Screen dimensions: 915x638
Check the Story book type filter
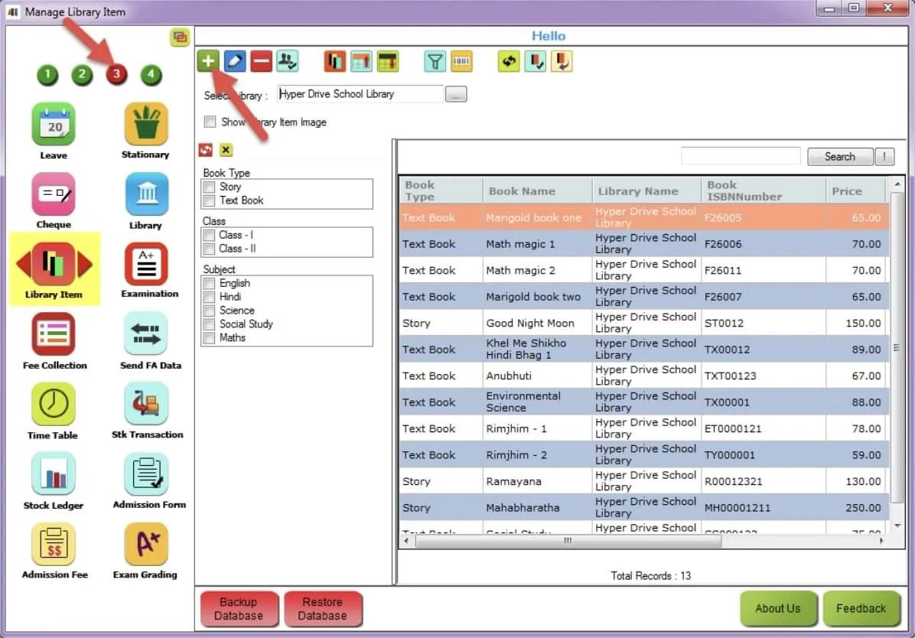(209, 187)
